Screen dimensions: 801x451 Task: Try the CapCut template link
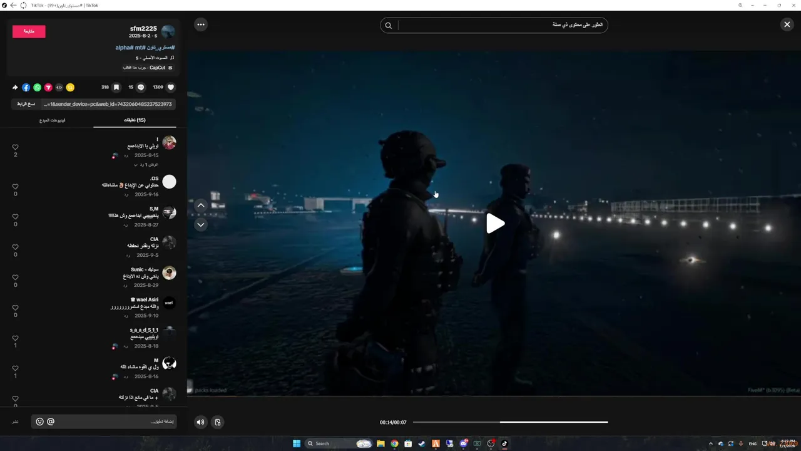148,68
